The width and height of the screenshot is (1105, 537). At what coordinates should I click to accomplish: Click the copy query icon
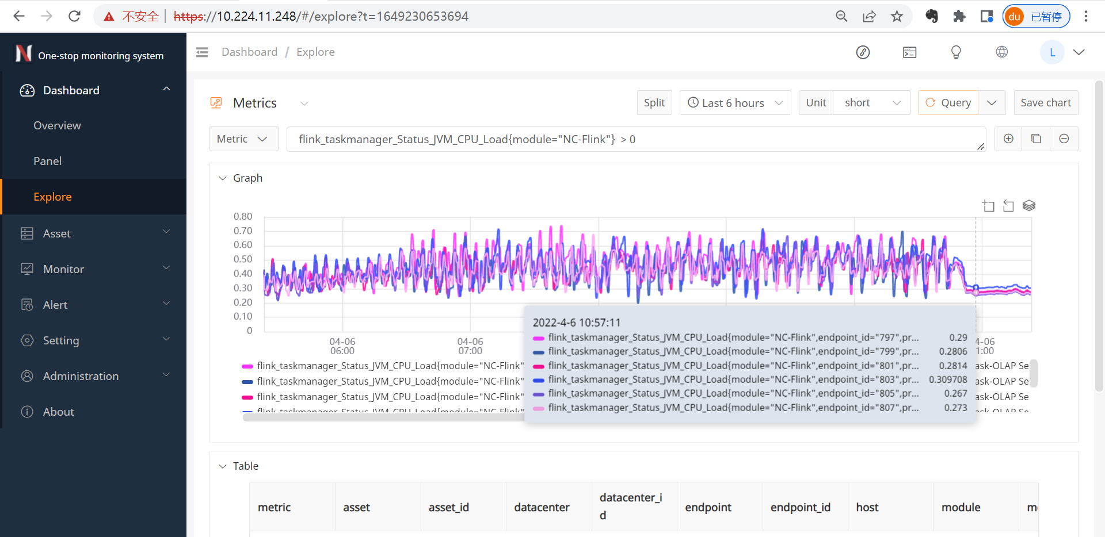pos(1036,139)
